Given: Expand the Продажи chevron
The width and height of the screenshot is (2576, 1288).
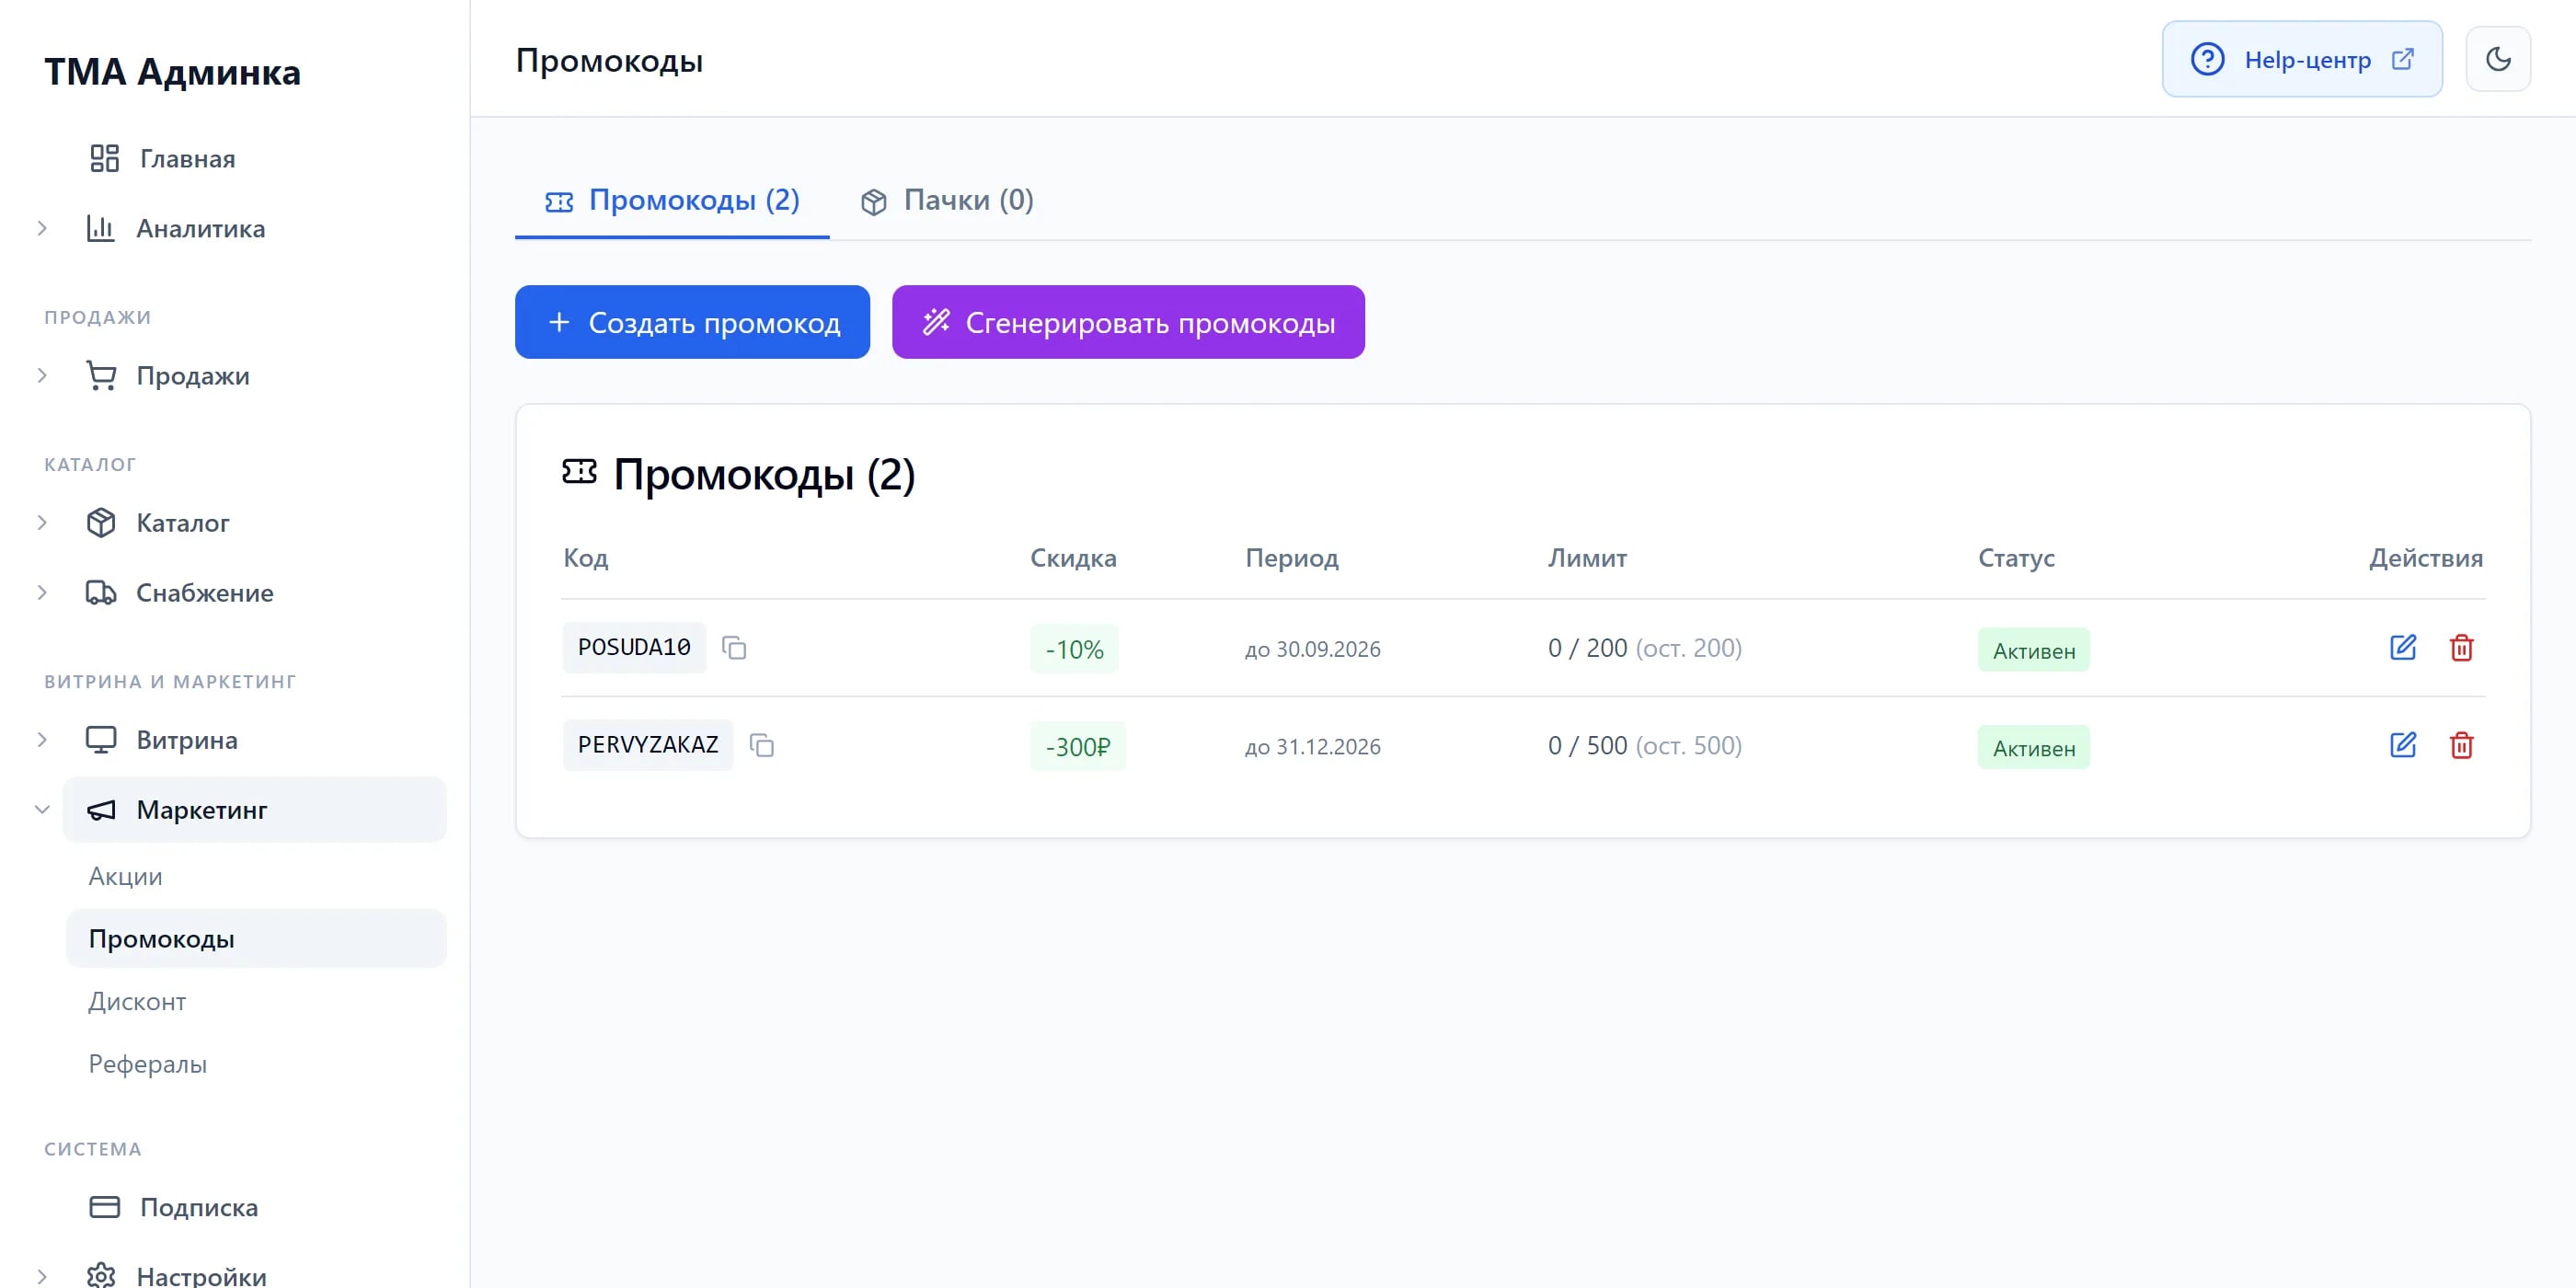Looking at the screenshot, I should coord(42,376).
